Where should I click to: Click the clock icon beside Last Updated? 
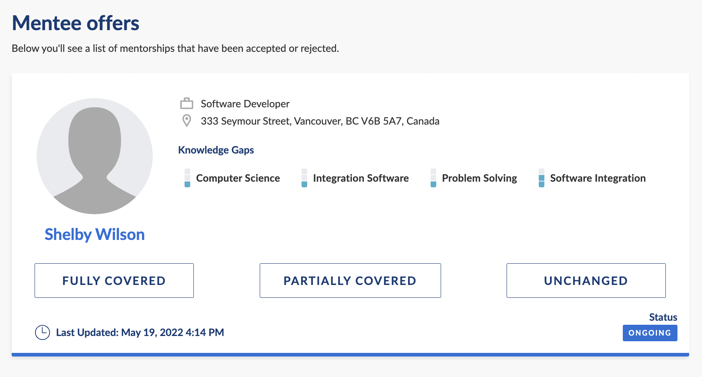click(x=43, y=332)
